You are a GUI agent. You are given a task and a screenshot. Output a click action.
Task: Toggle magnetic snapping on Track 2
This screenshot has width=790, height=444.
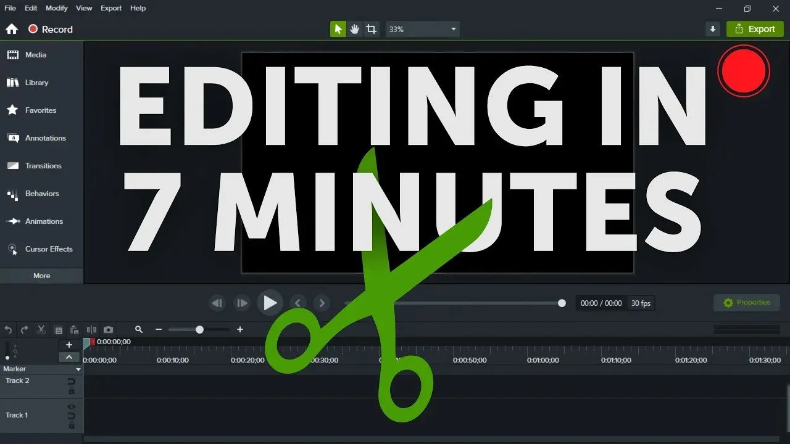[x=72, y=382]
